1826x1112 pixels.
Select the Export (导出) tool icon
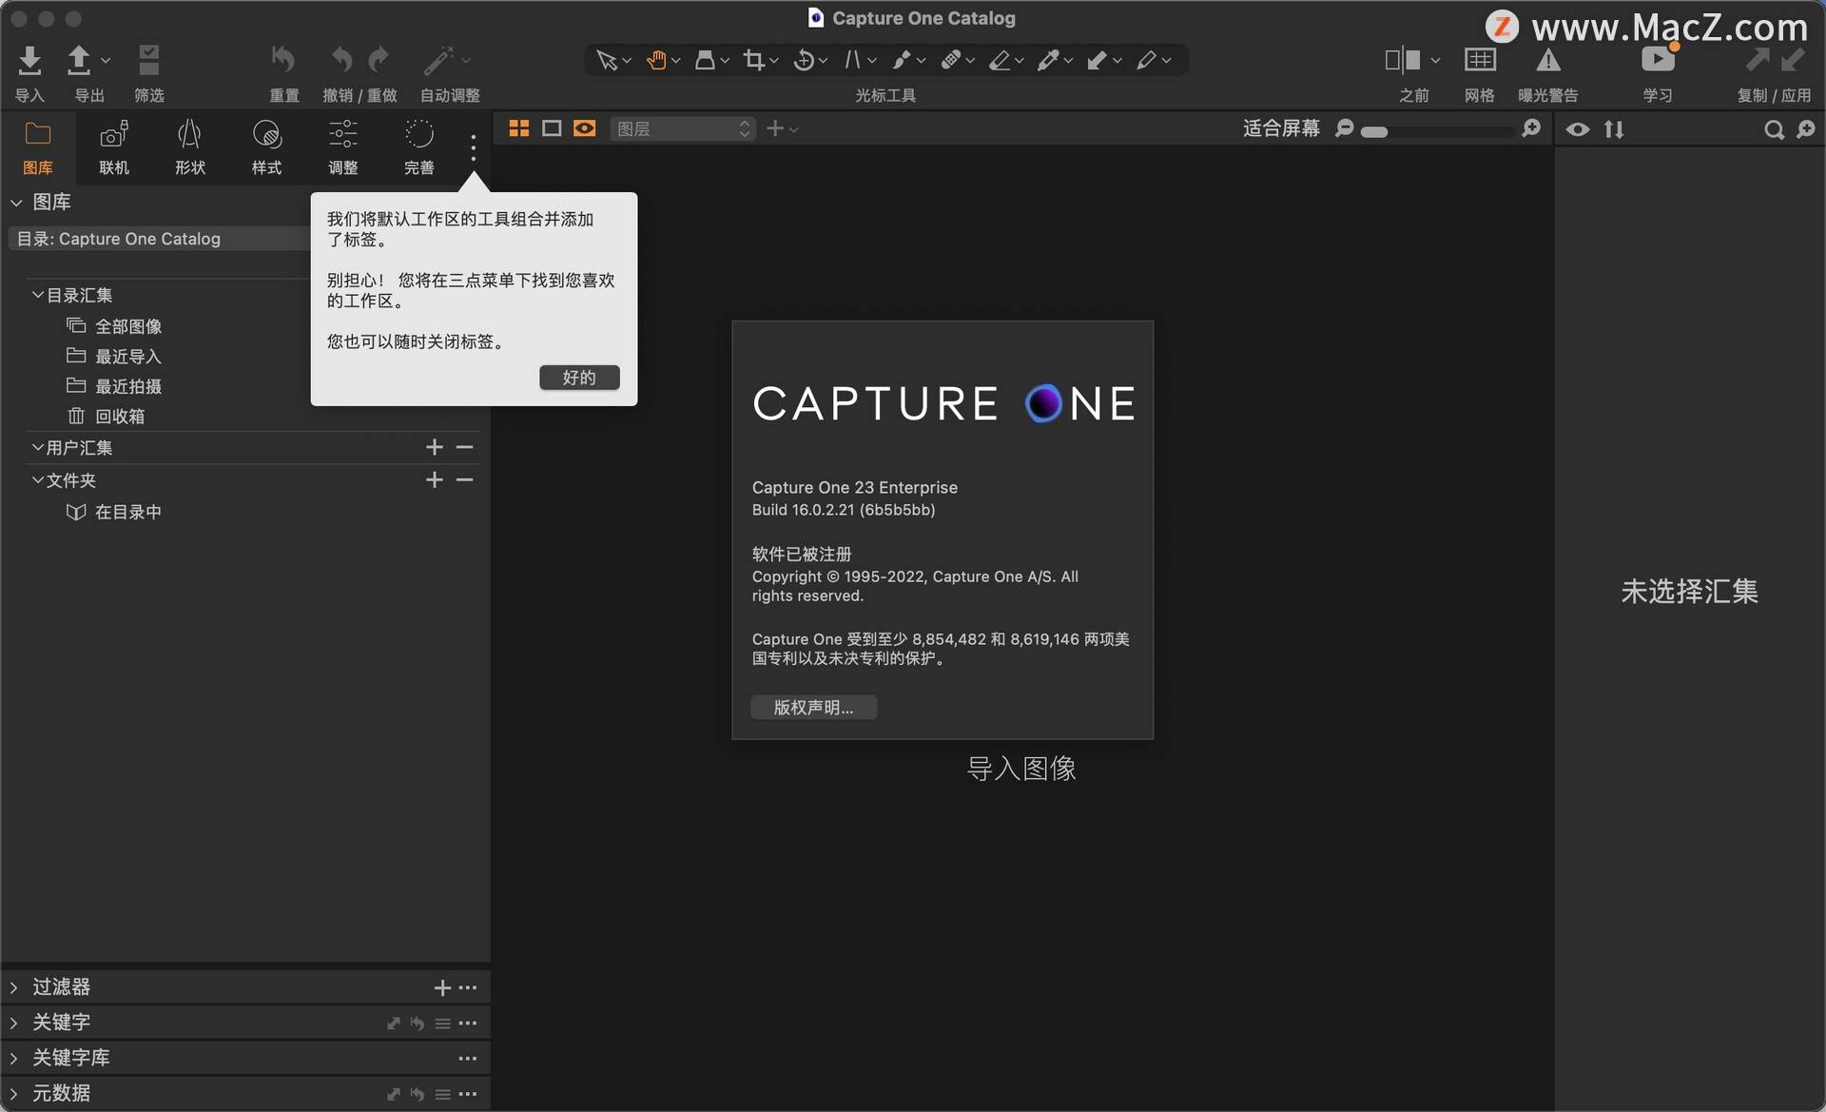[x=81, y=59]
